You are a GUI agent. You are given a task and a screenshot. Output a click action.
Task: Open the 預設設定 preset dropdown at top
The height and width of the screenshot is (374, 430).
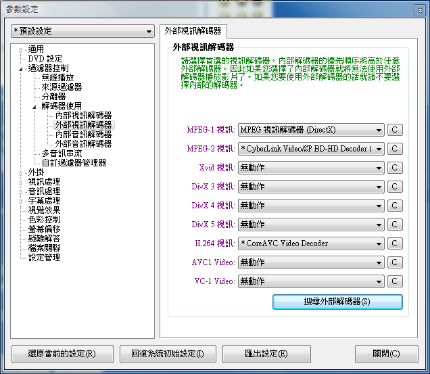82,31
